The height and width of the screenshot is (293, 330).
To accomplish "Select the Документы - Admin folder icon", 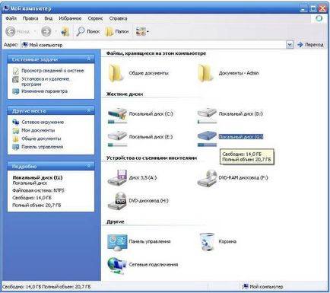I will 206,73.
